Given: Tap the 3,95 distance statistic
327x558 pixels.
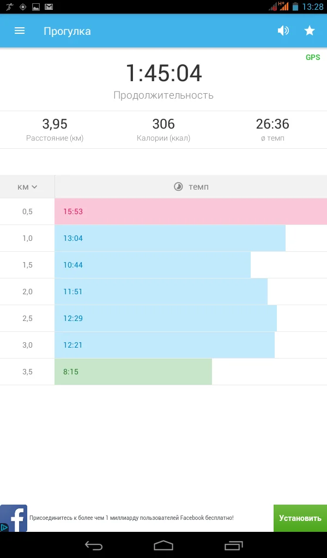Looking at the screenshot, I should [x=55, y=124].
